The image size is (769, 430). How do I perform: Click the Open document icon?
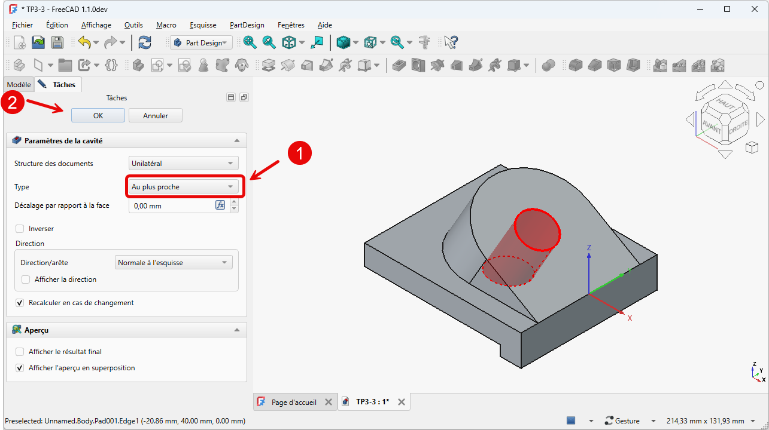pos(38,42)
